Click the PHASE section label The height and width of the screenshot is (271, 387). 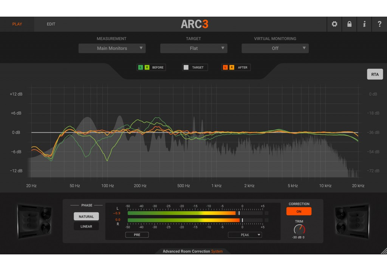[x=87, y=205]
